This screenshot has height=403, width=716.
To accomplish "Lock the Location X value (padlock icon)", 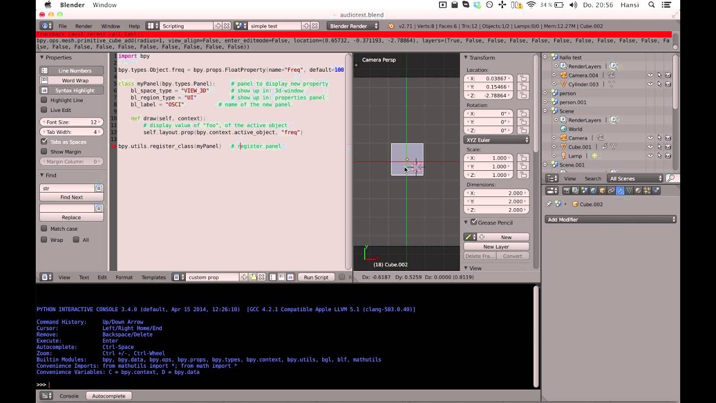I will [x=522, y=78].
